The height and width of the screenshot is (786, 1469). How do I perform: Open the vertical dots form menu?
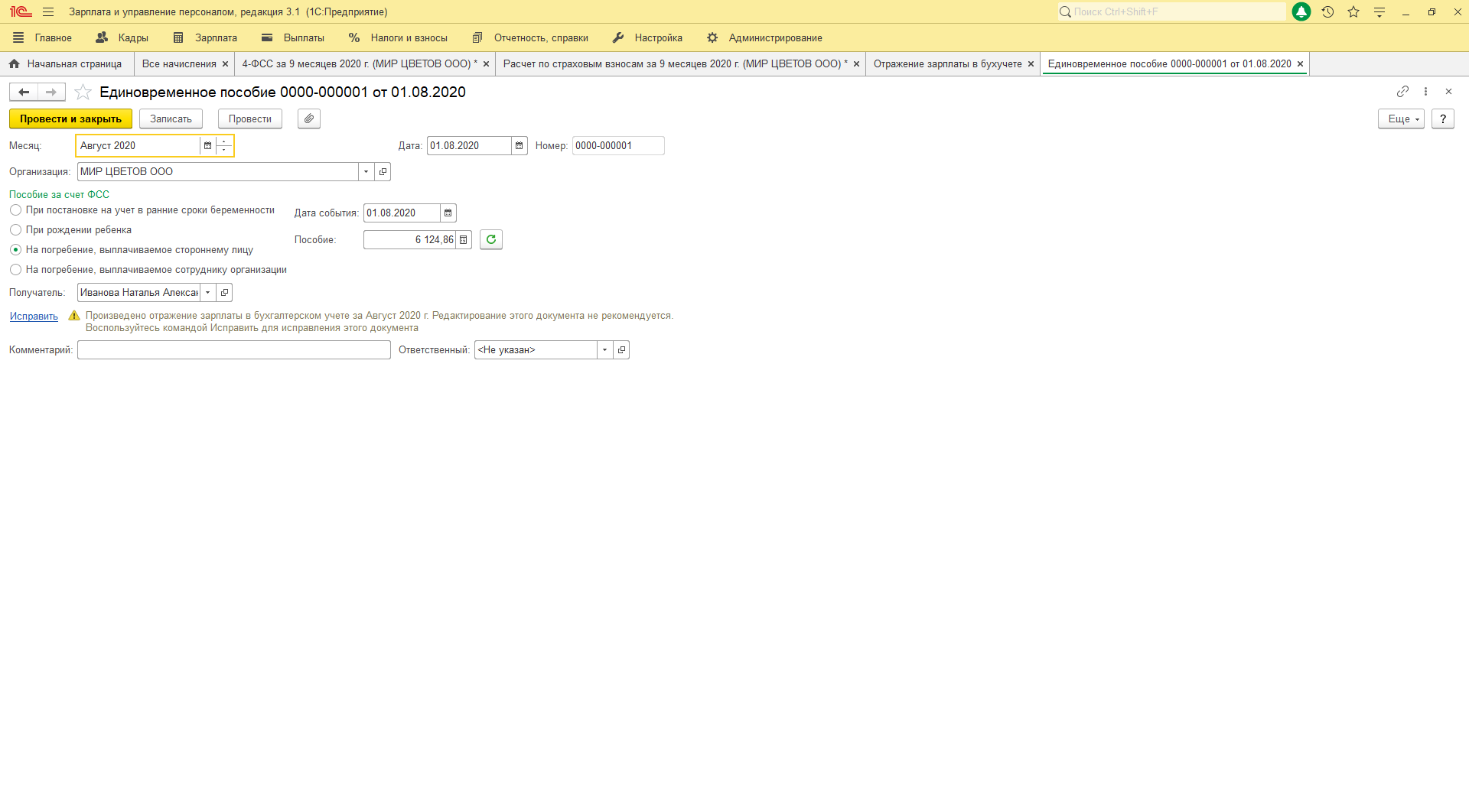point(1425,92)
